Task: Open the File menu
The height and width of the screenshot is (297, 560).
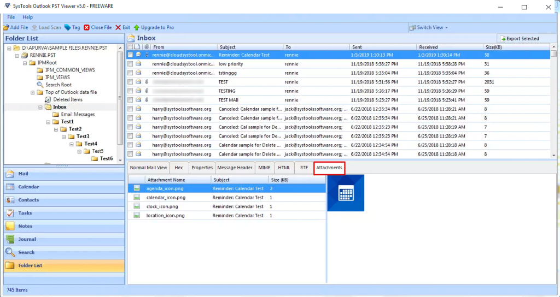Action: (x=11, y=17)
